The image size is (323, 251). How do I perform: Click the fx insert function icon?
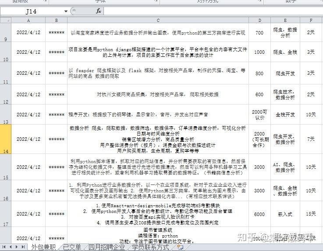click(99, 11)
